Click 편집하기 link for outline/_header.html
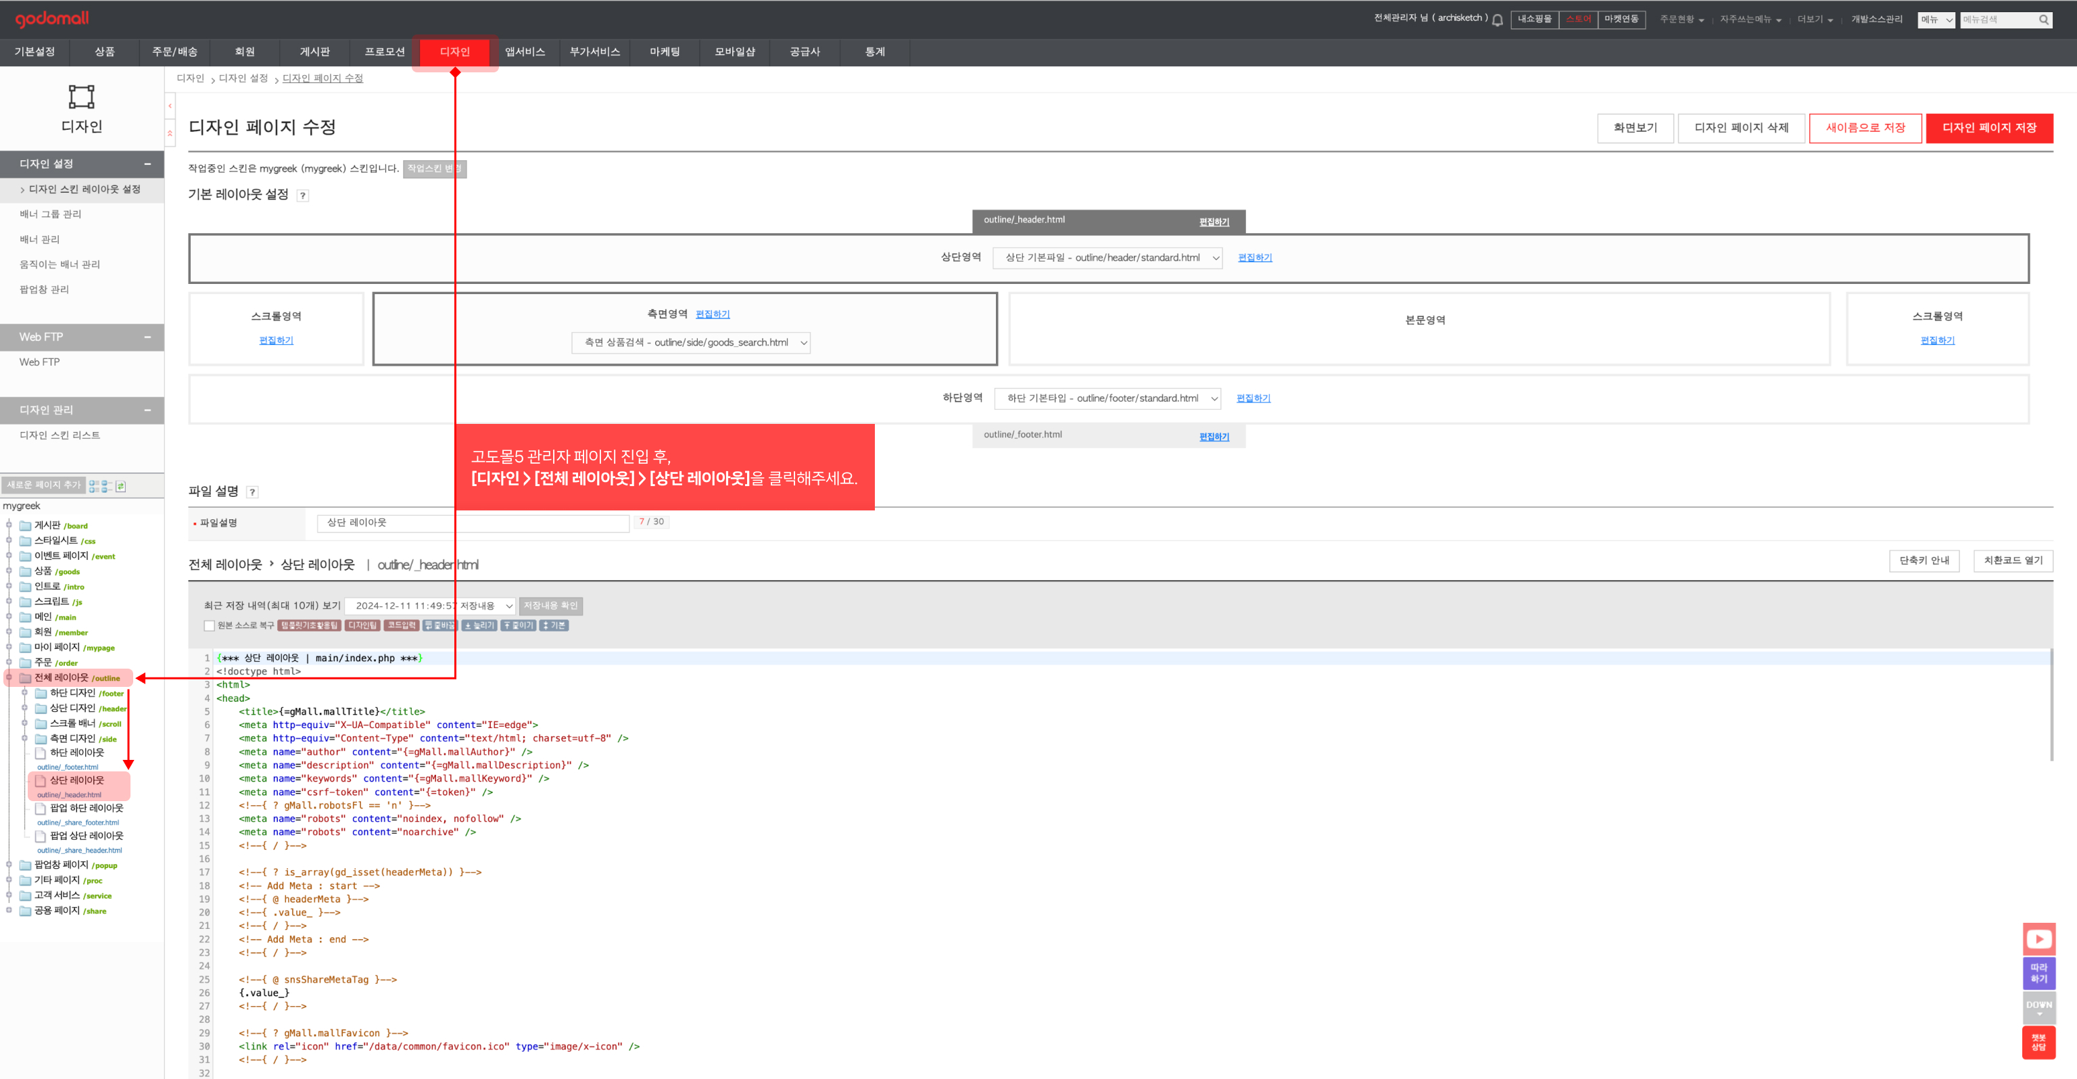 click(x=1214, y=222)
